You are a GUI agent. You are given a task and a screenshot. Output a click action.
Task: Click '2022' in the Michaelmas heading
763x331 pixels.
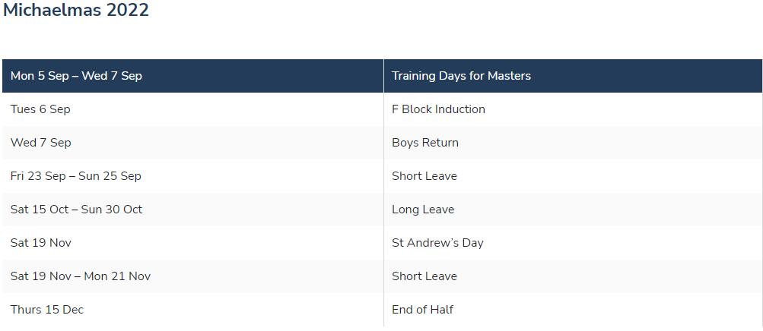(x=128, y=11)
